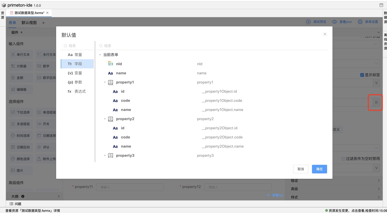Screen dimensions: 387x213
Task: Click the 确定 button
Action: (319, 169)
